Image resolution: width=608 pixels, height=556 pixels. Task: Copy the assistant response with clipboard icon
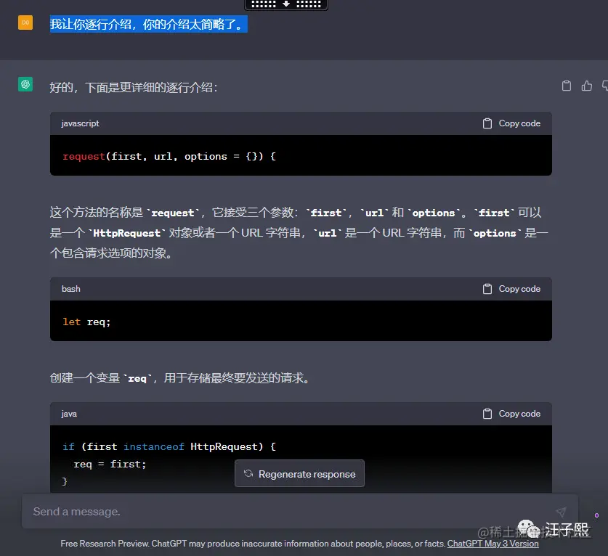(567, 86)
